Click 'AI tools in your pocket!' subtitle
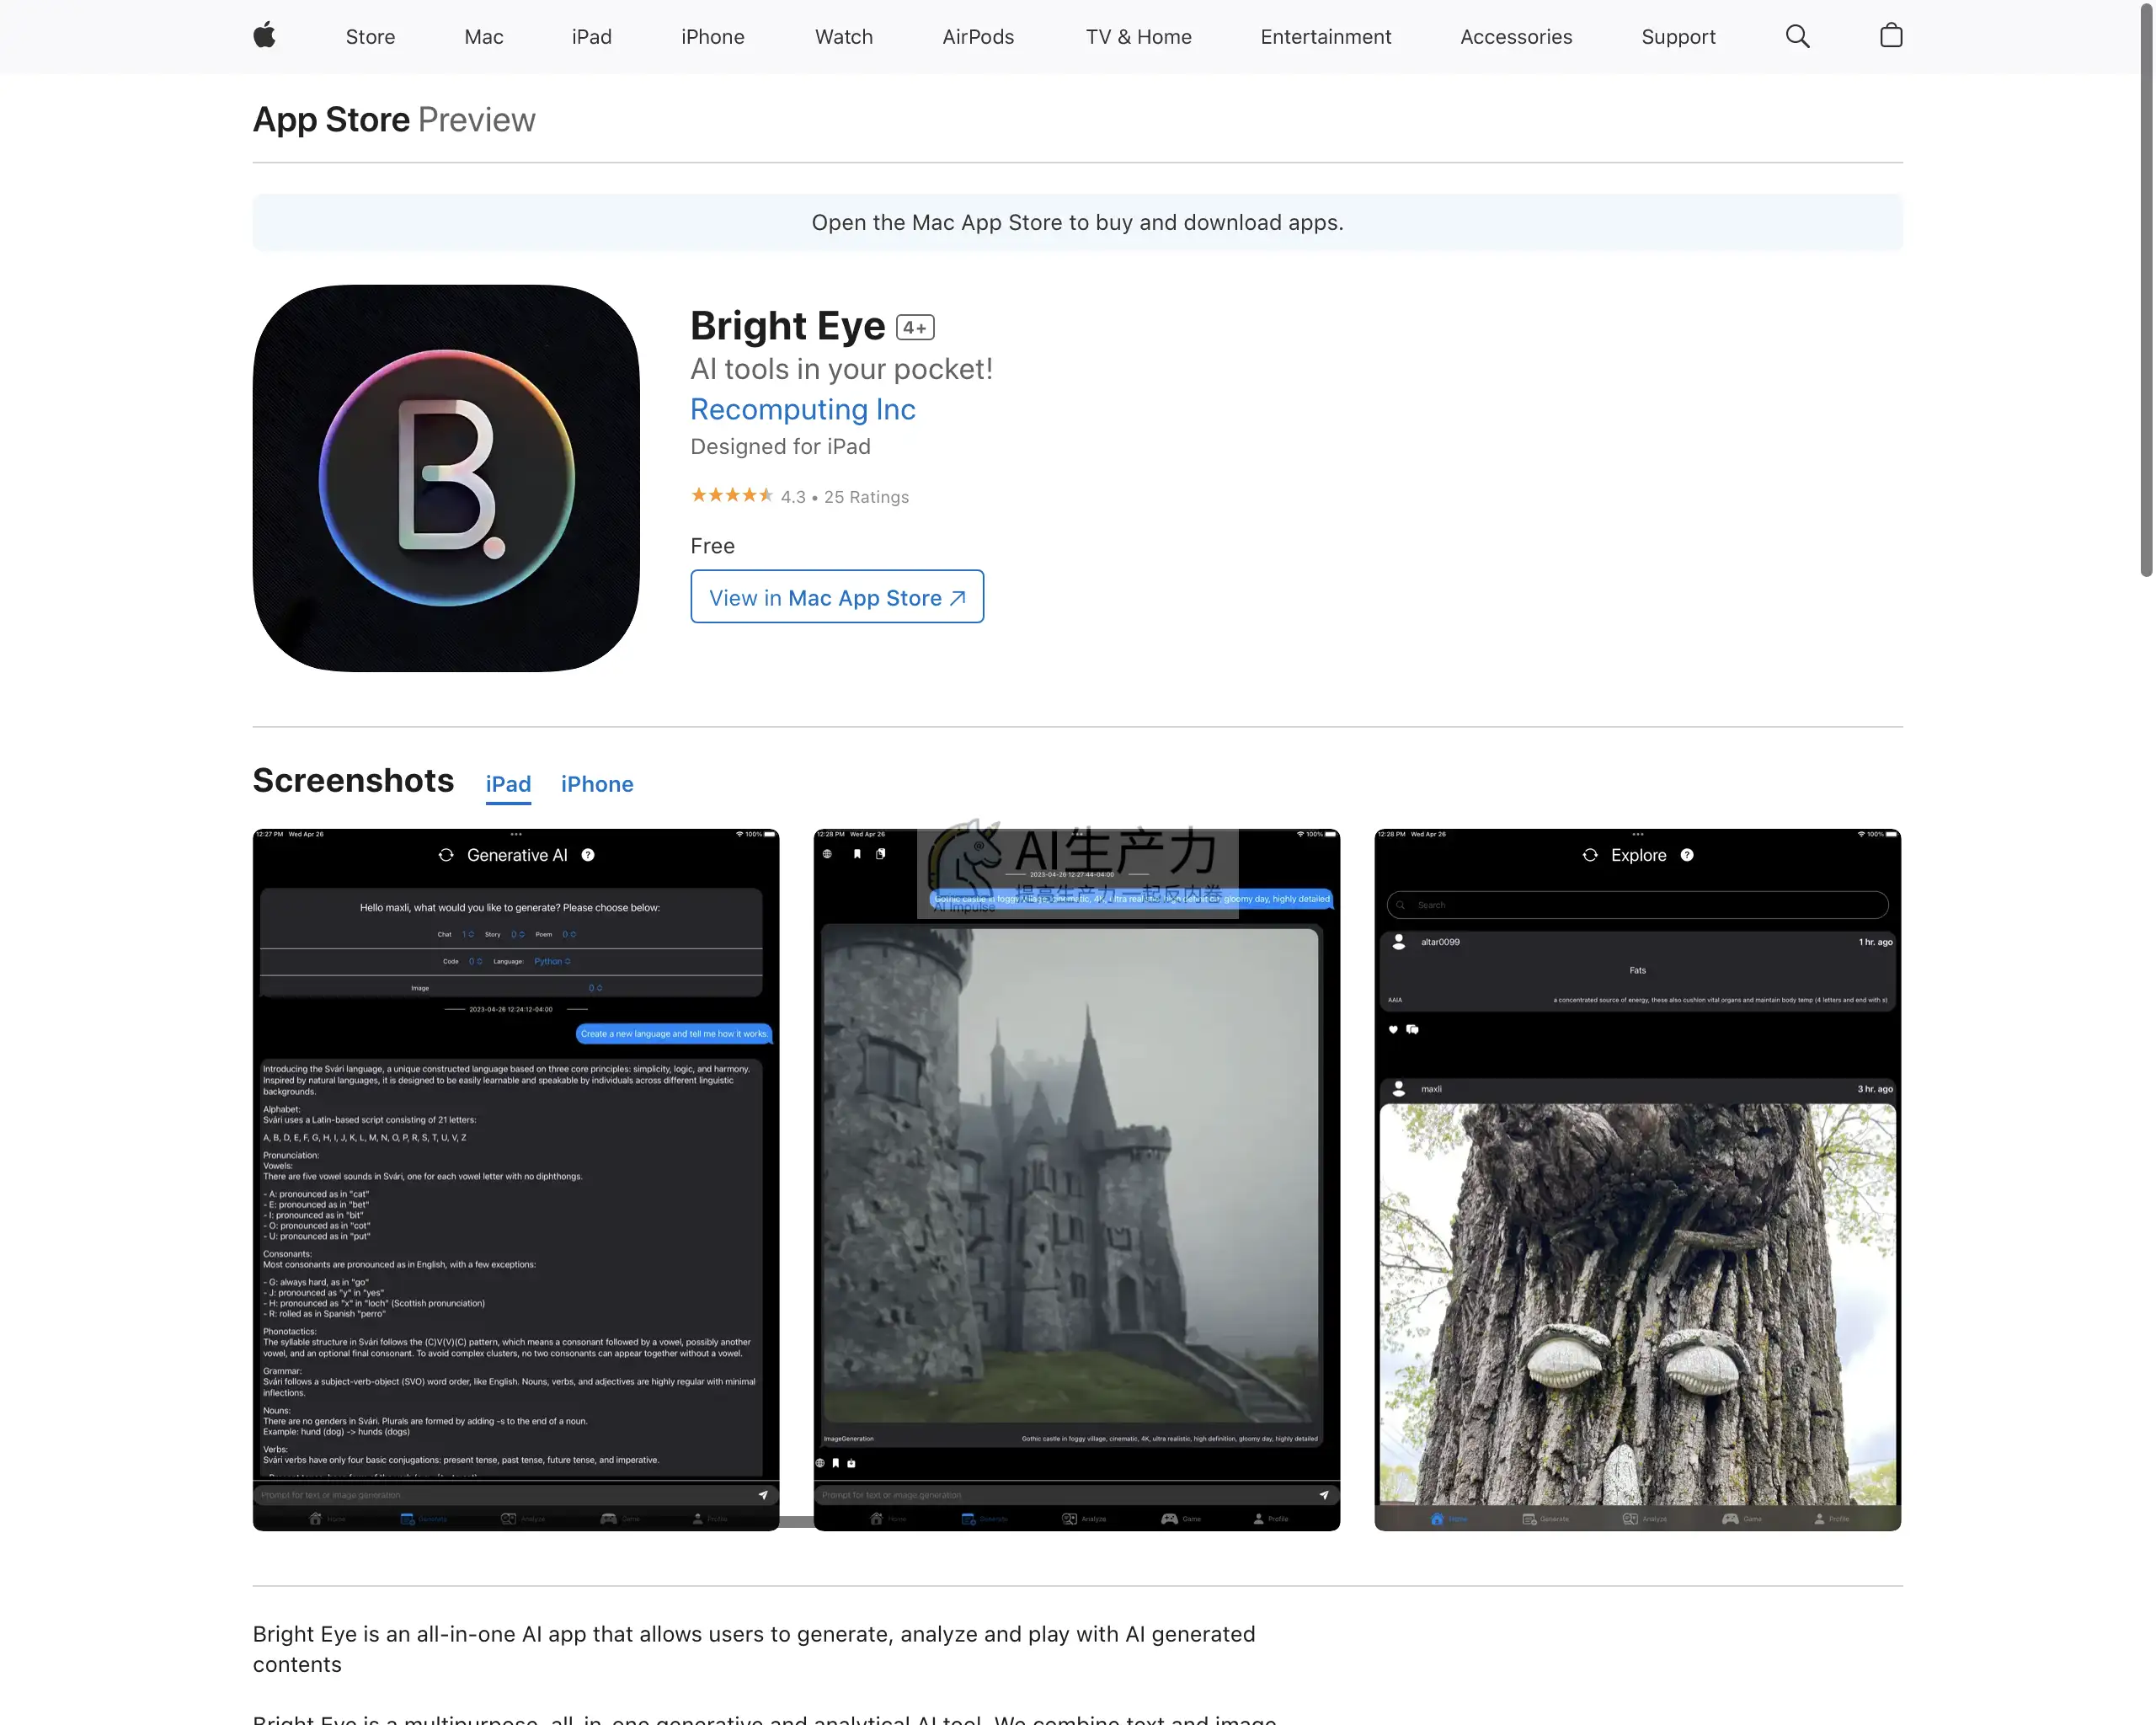The width and height of the screenshot is (2156, 1725). coord(842,369)
